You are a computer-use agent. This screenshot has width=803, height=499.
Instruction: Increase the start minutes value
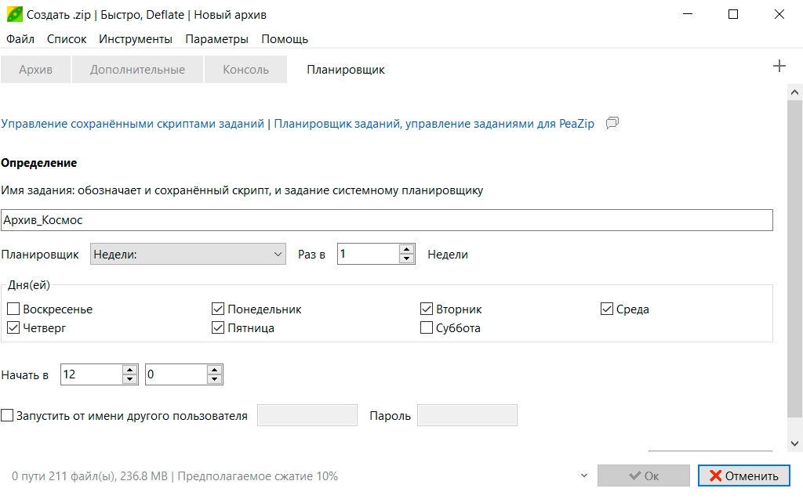point(215,370)
